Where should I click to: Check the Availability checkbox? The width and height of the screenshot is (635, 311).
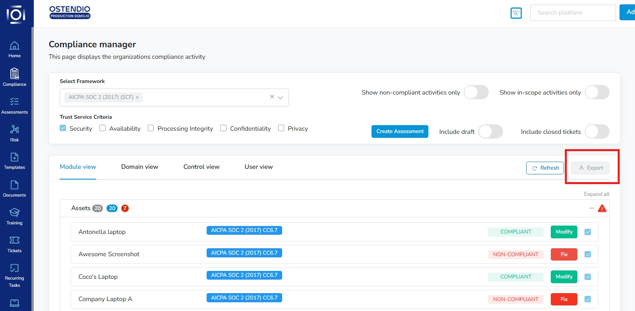(103, 128)
